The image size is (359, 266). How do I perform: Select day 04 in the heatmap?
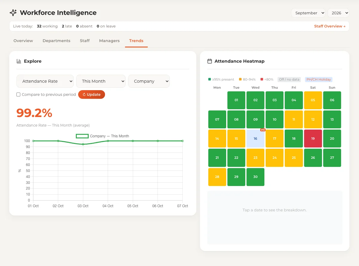coord(294,100)
